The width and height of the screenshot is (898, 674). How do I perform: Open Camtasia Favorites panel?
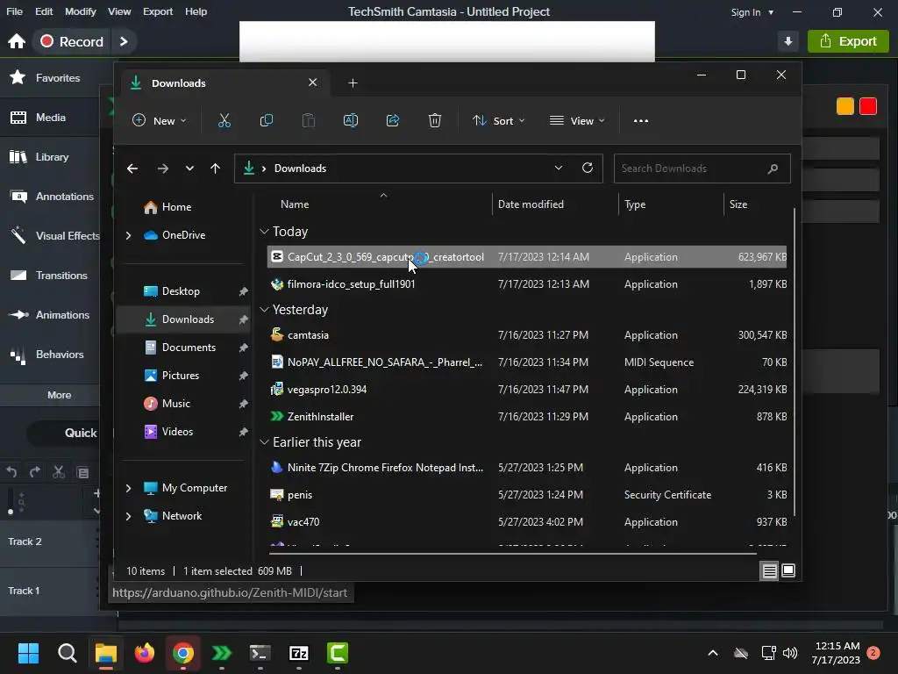tap(49, 78)
